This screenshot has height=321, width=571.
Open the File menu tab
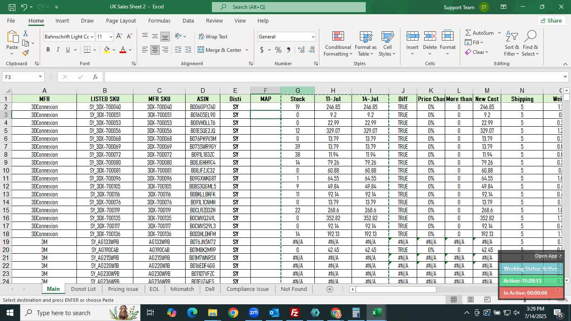point(11,20)
